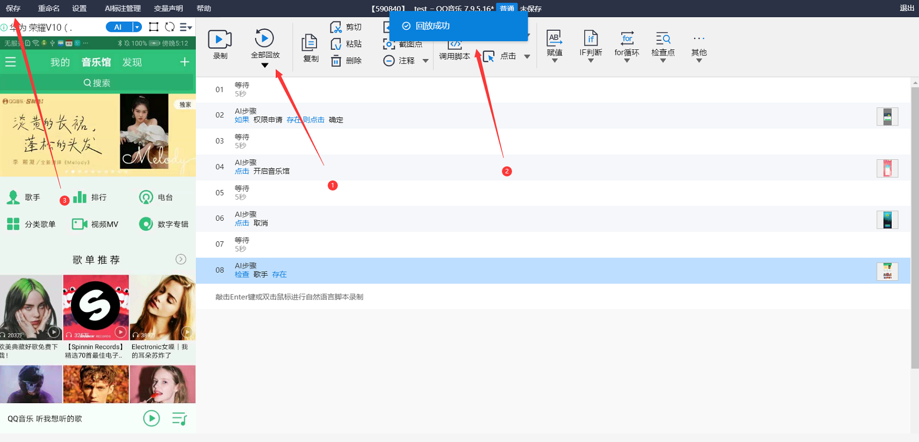Screen dimensions: 919x442
Task: Open the step 02 screenshot thumbnail
Action: click(x=887, y=116)
